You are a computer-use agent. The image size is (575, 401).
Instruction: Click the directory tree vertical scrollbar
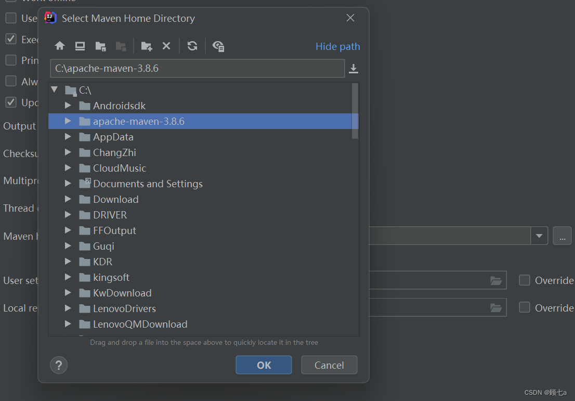(355, 111)
